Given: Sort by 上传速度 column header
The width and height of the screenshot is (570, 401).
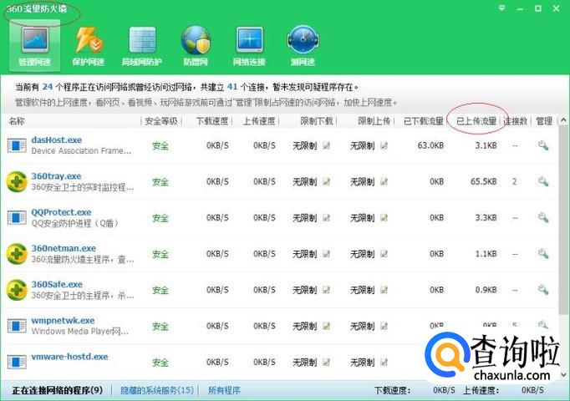Looking at the screenshot, I should coord(259,121).
